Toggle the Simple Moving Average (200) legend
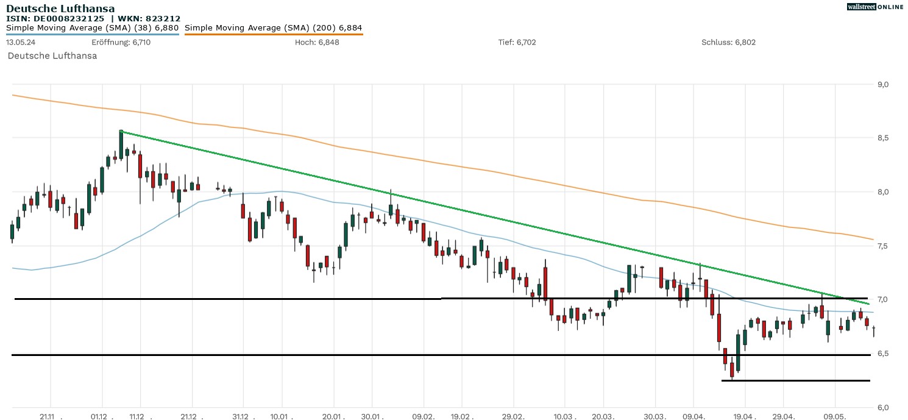Screen dimensions: 908x420 [274, 27]
